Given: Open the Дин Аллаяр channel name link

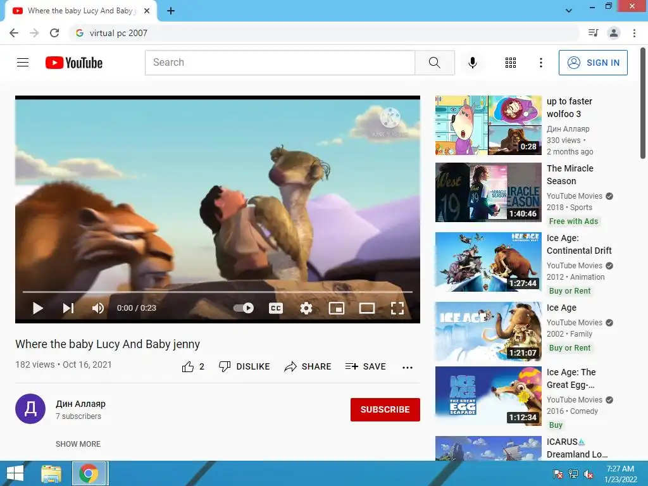Looking at the screenshot, I should point(80,404).
